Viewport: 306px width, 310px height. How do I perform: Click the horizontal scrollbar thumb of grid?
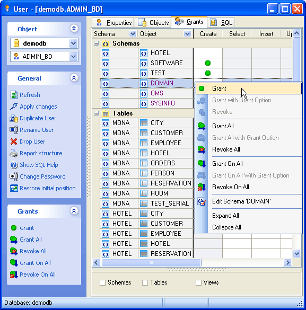tap(151, 263)
